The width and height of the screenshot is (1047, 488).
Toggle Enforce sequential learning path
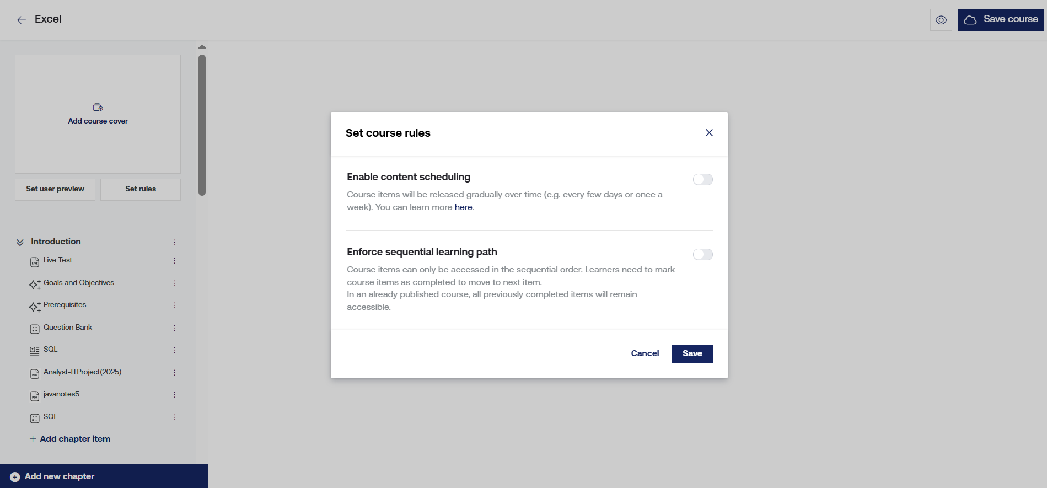[702, 255]
